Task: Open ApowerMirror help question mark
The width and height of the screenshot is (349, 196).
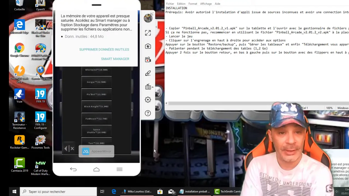Action: pos(148,113)
